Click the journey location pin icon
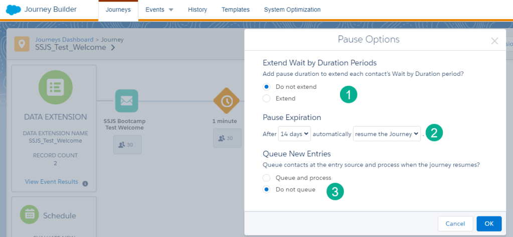The height and width of the screenshot is (237, 513). (x=22, y=44)
